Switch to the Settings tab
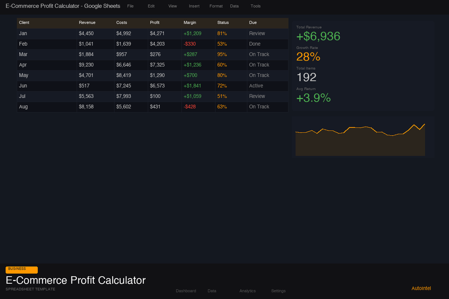 pos(278,291)
